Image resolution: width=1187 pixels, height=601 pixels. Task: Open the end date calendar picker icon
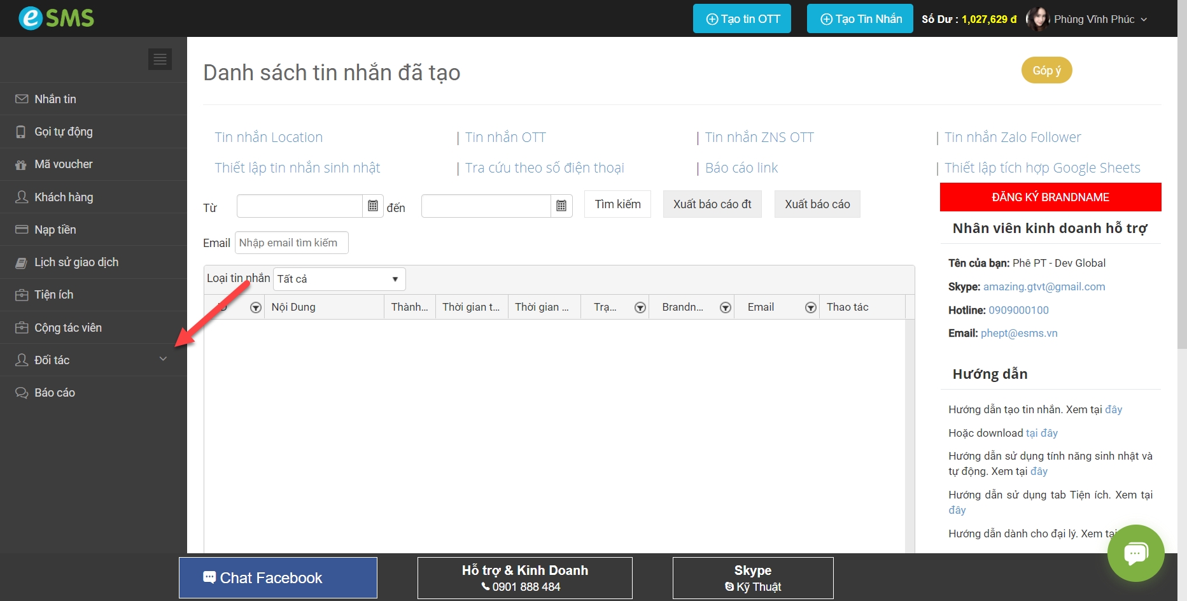tap(561, 206)
